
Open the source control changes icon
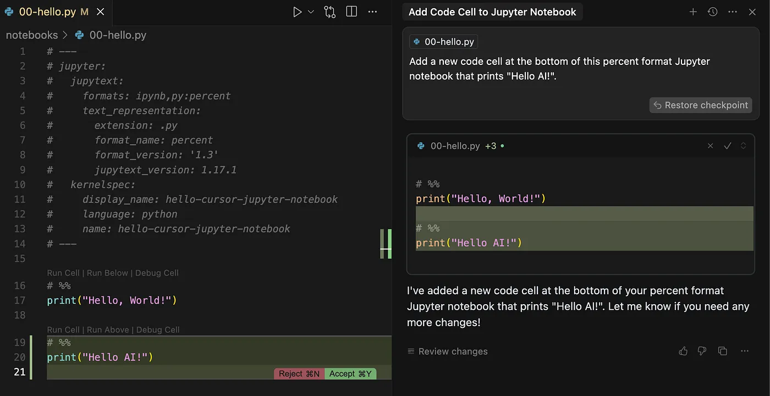329,12
